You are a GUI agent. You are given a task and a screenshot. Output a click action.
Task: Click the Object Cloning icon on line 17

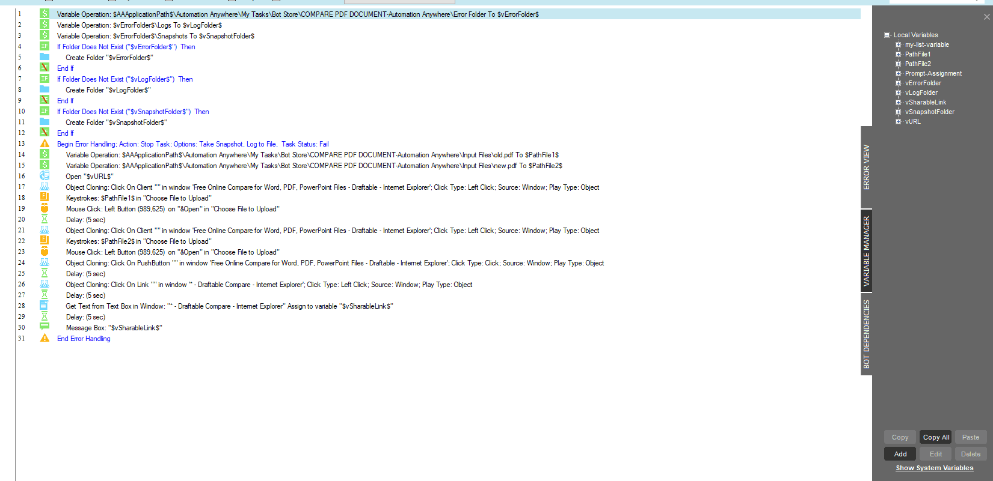tap(45, 187)
